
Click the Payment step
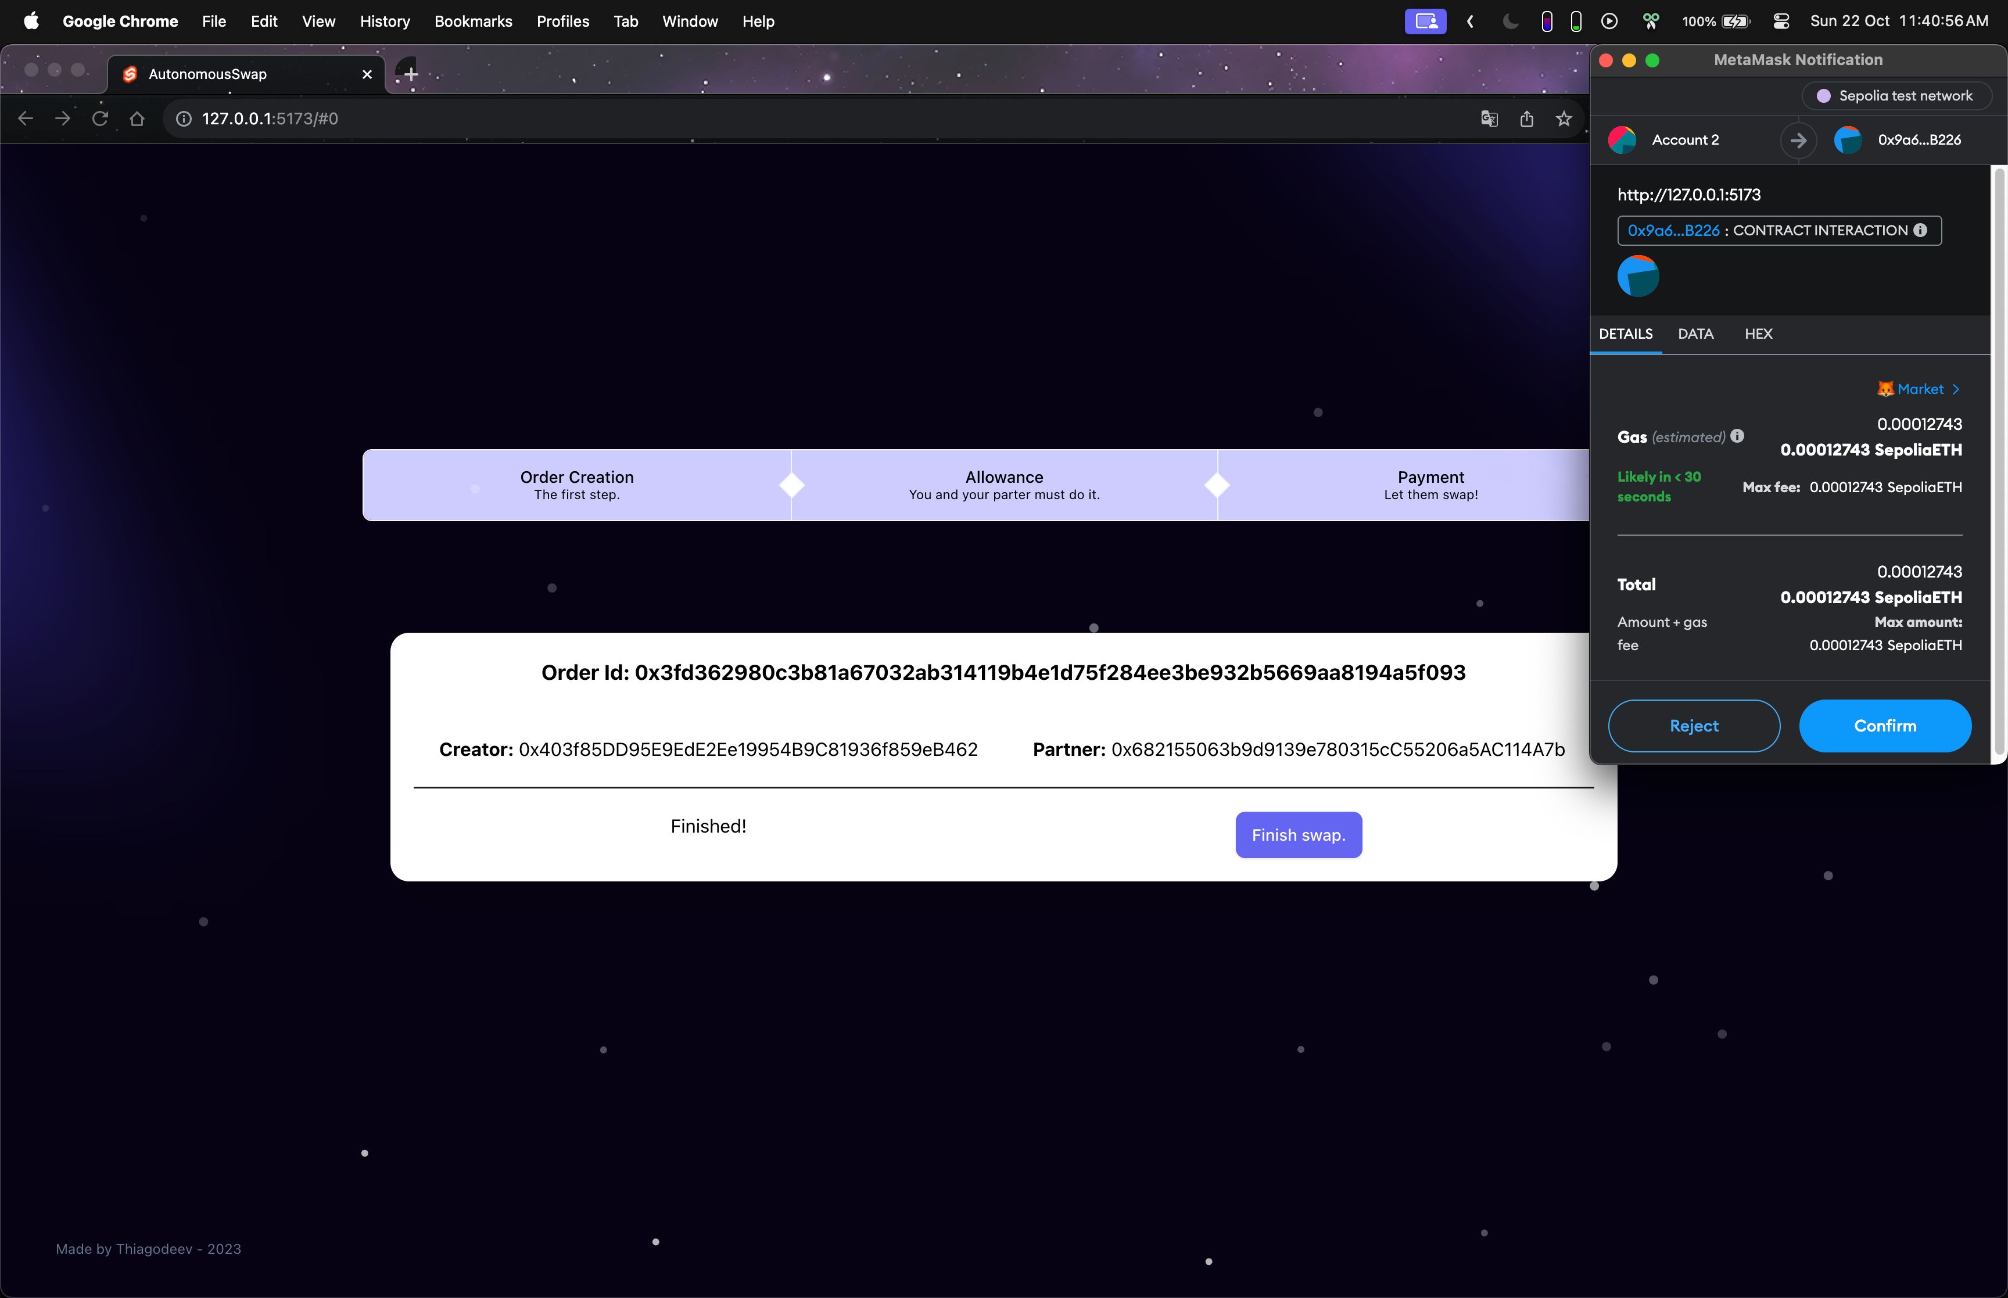(1431, 485)
